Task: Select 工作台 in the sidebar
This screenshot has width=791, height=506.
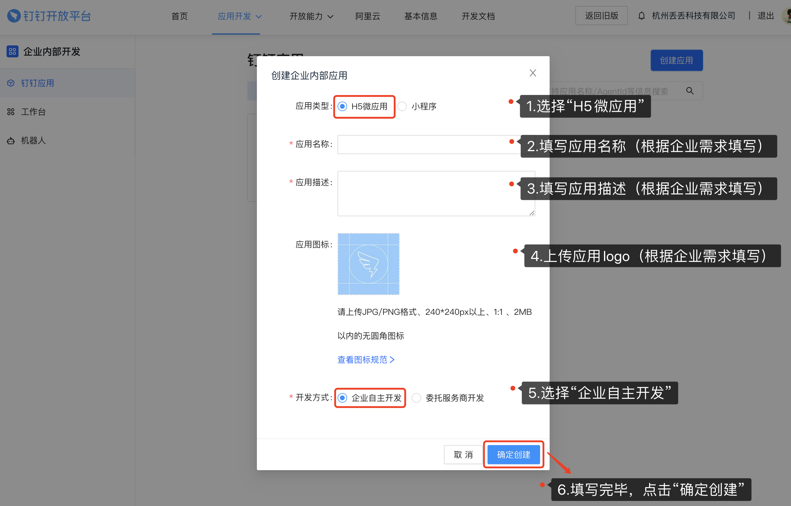Action: (x=67, y=112)
